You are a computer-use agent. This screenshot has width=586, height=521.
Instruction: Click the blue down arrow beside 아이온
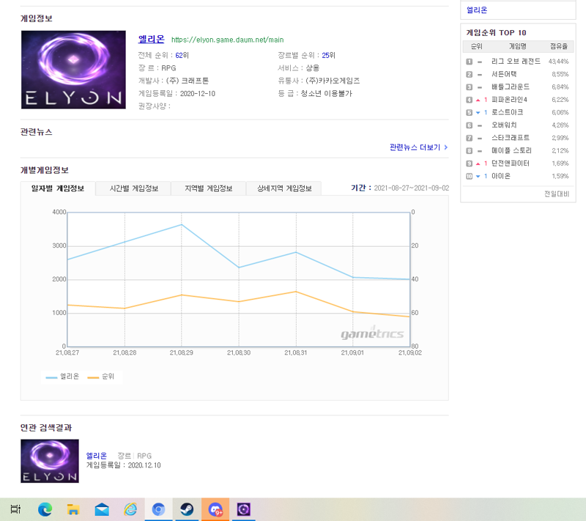tap(478, 177)
